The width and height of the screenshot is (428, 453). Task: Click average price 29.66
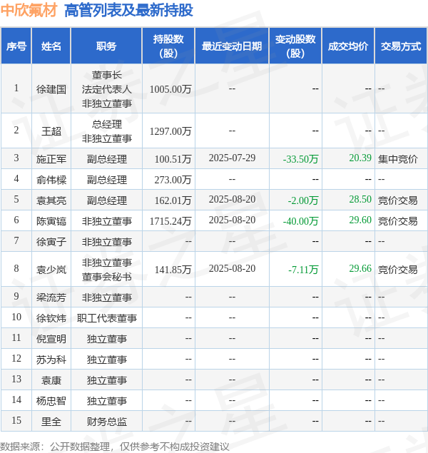pos(360,268)
